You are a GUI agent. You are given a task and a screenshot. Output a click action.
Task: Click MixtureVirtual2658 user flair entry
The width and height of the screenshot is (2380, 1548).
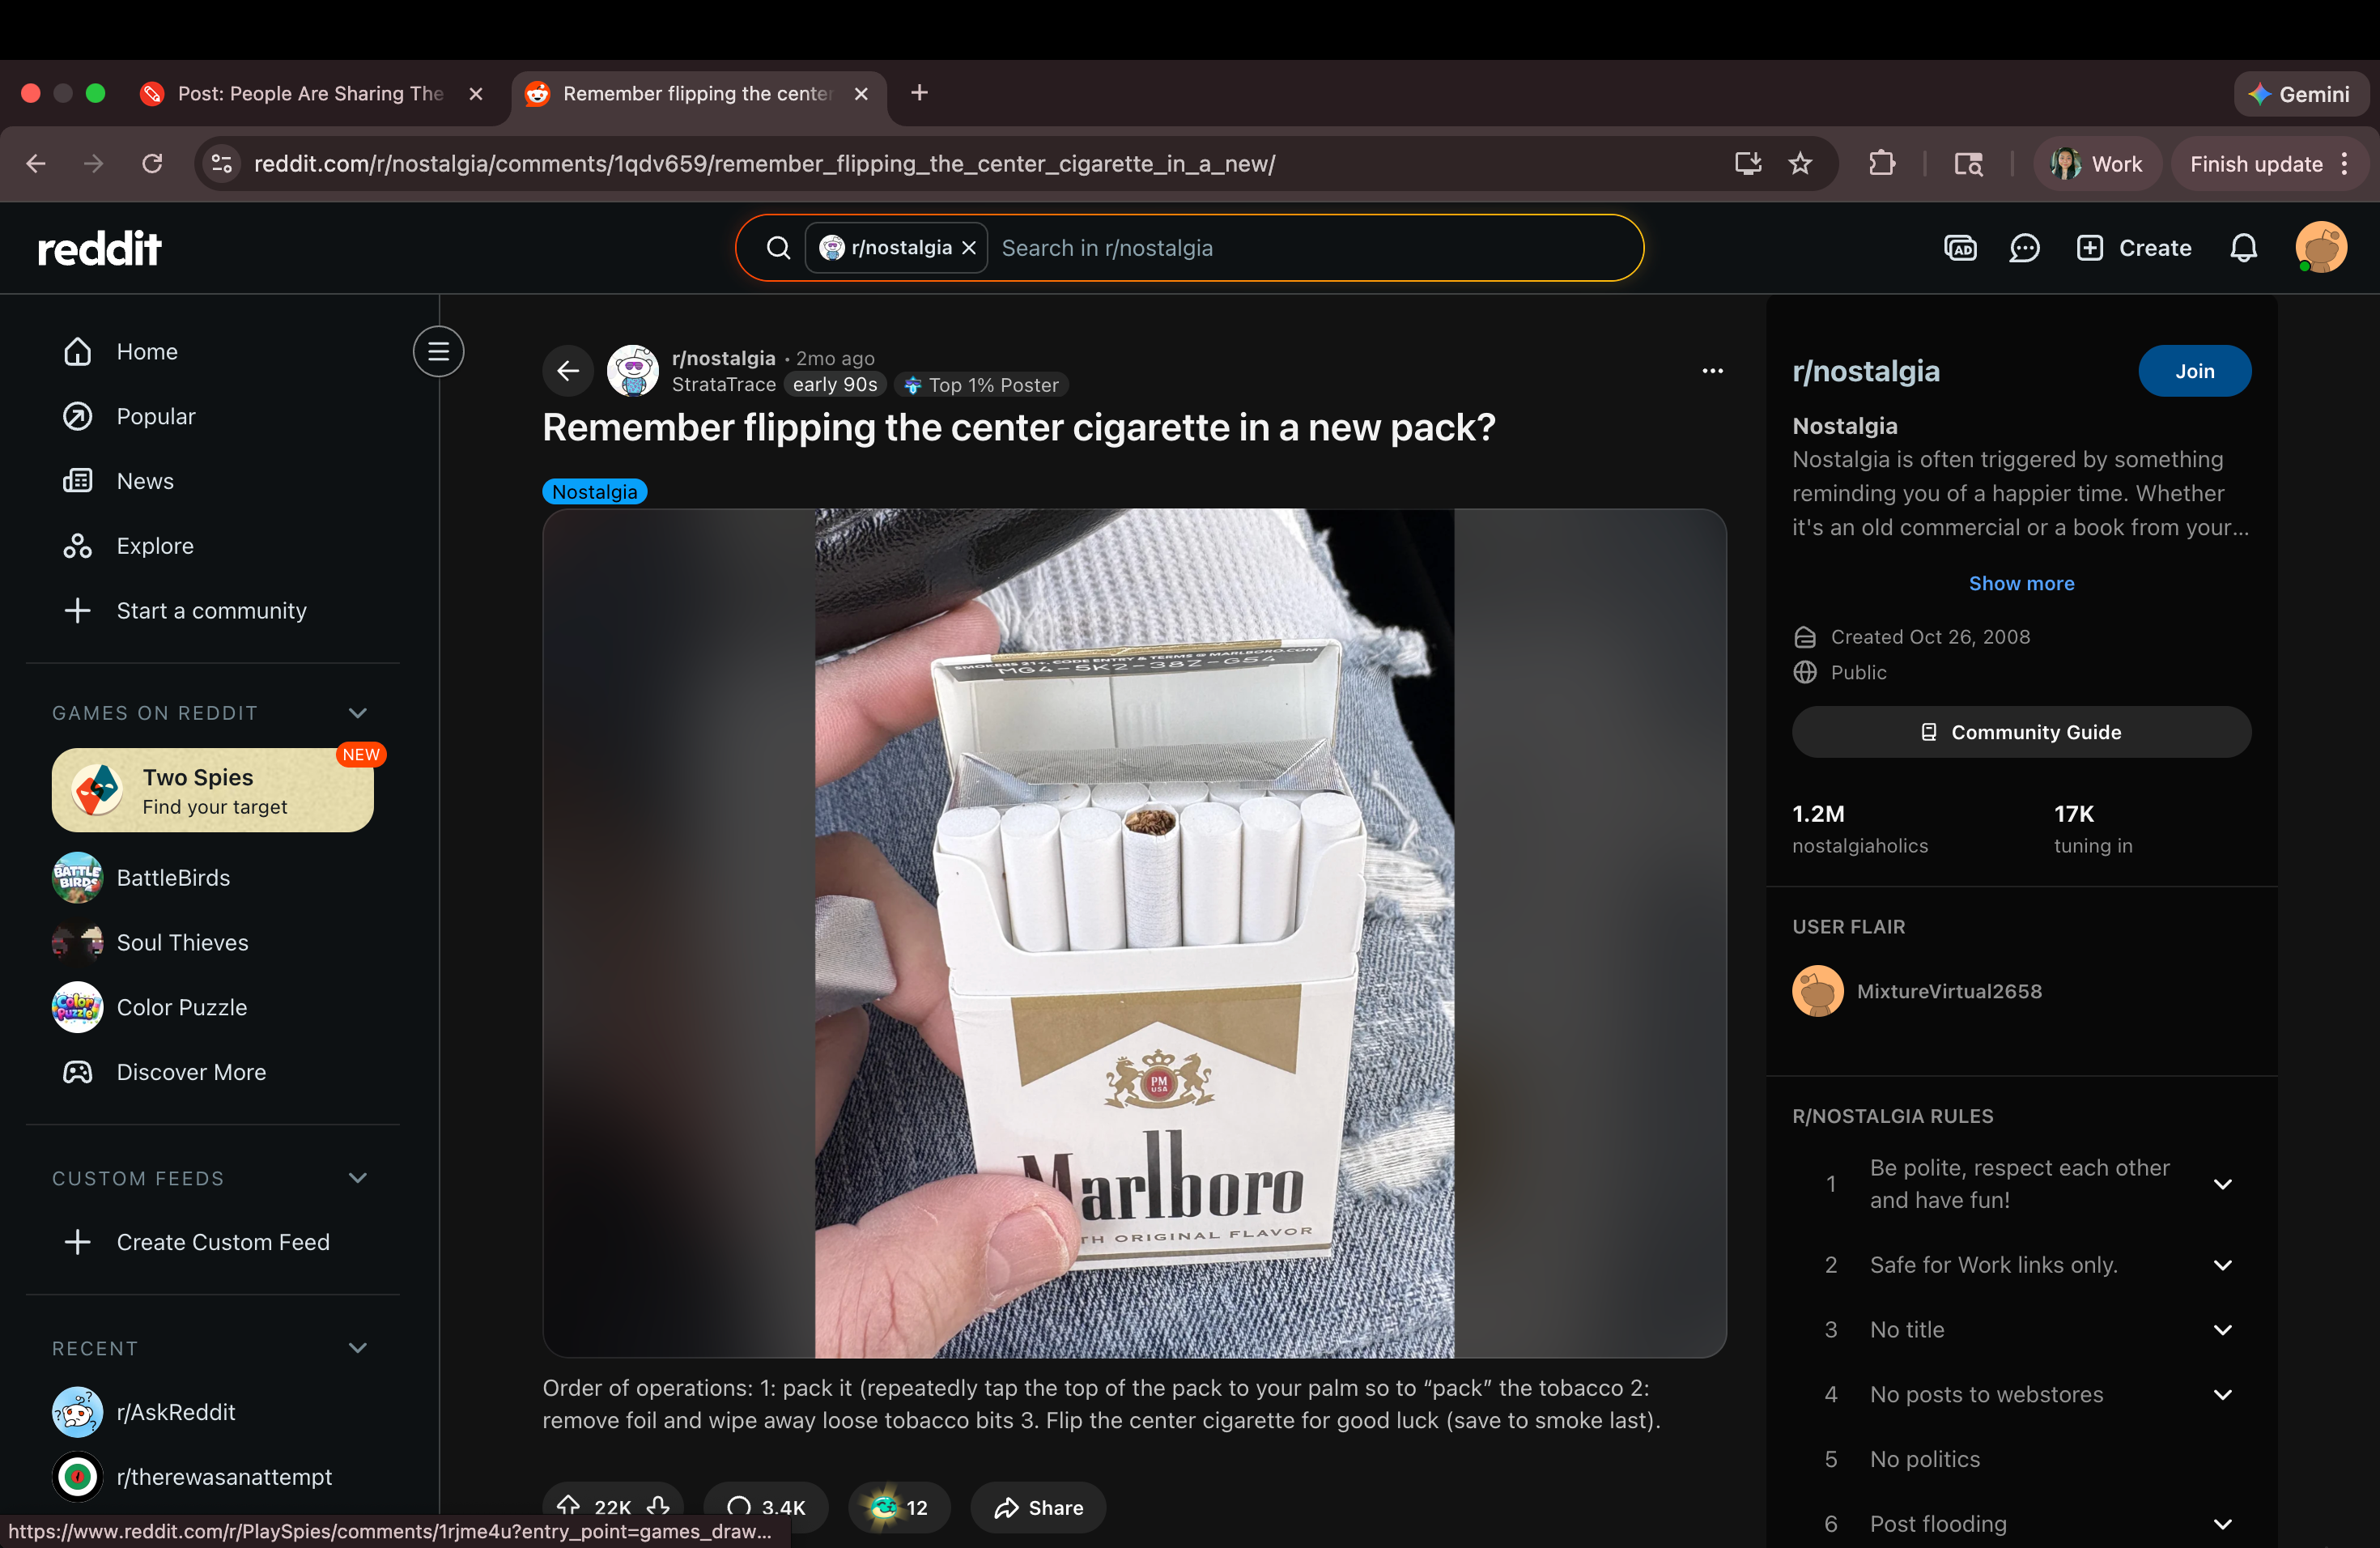point(1917,991)
